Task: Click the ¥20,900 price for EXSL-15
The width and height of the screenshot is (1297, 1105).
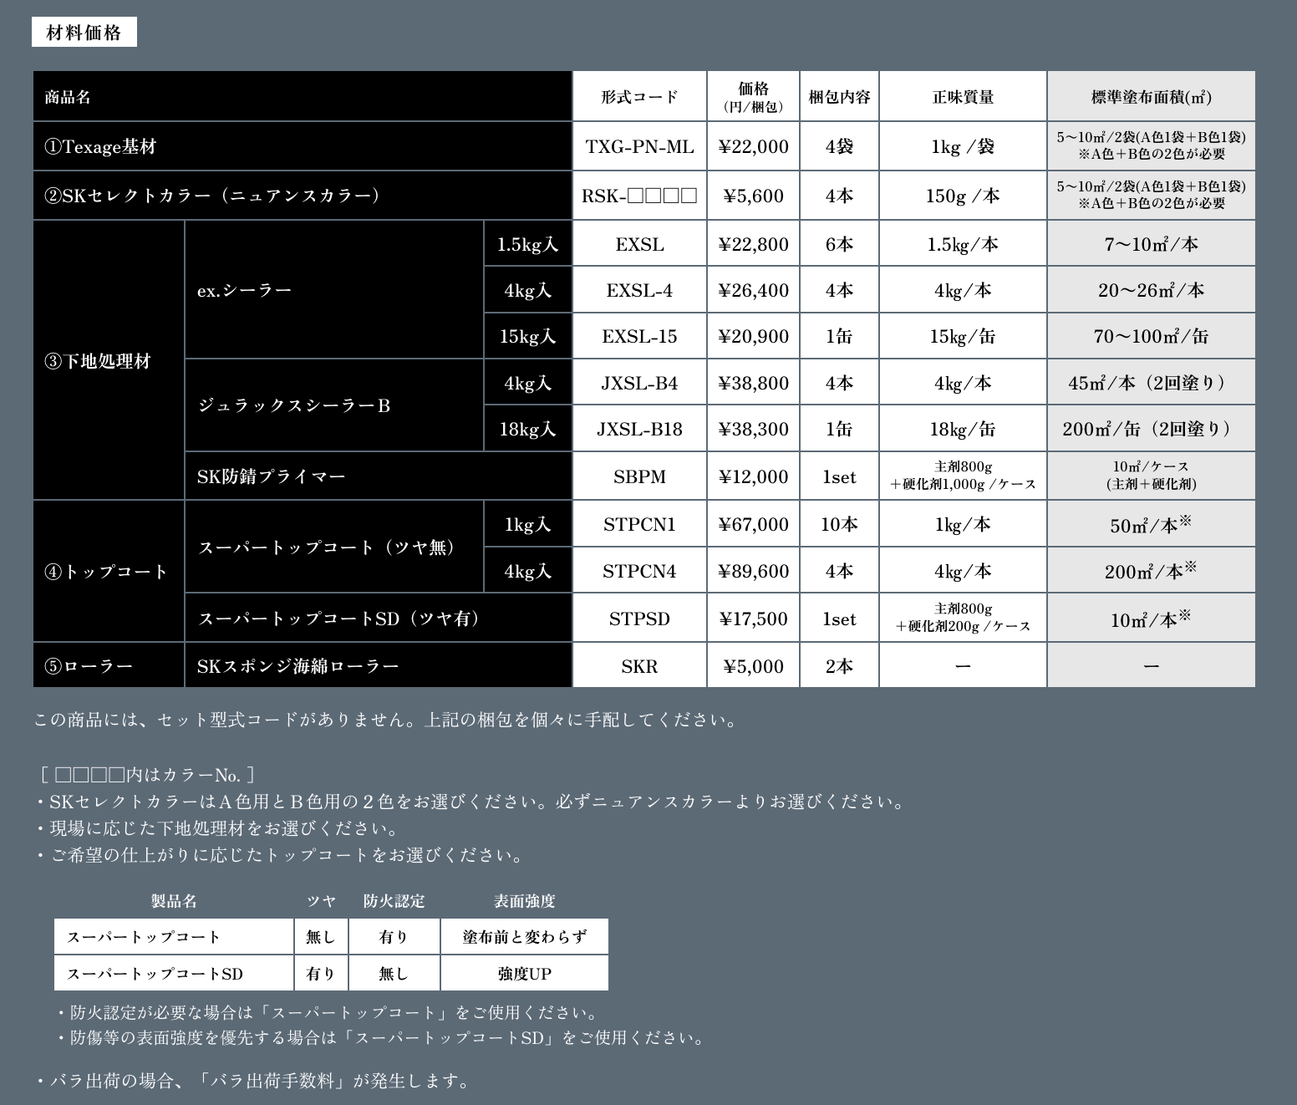Action: 753,336
